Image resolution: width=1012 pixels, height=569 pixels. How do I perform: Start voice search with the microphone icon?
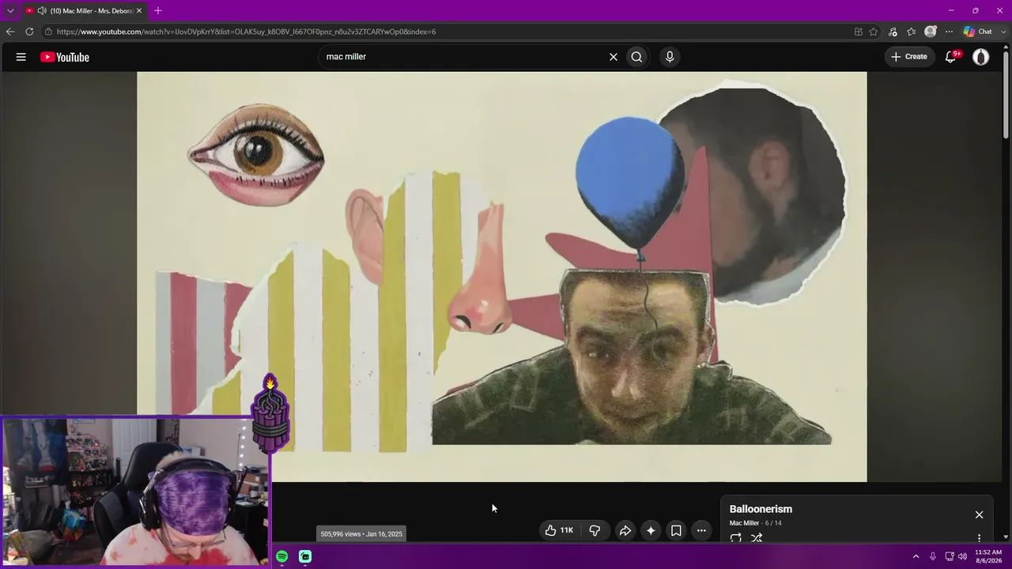point(670,57)
